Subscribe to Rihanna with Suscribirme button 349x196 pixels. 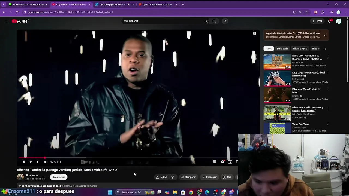[x=59, y=177]
